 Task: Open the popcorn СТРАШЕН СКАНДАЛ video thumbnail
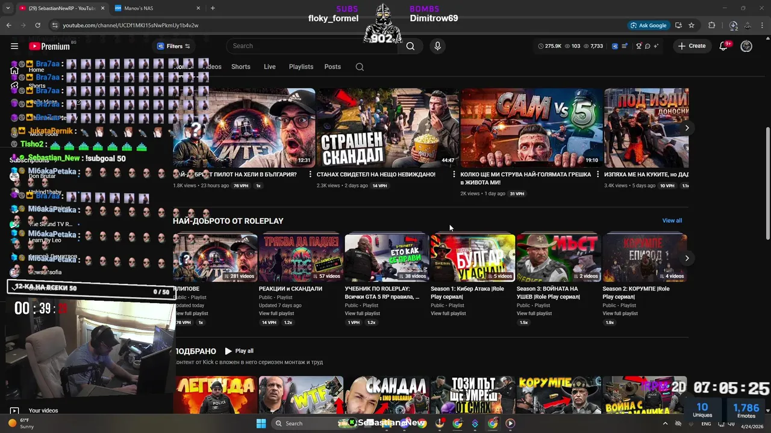point(387,128)
